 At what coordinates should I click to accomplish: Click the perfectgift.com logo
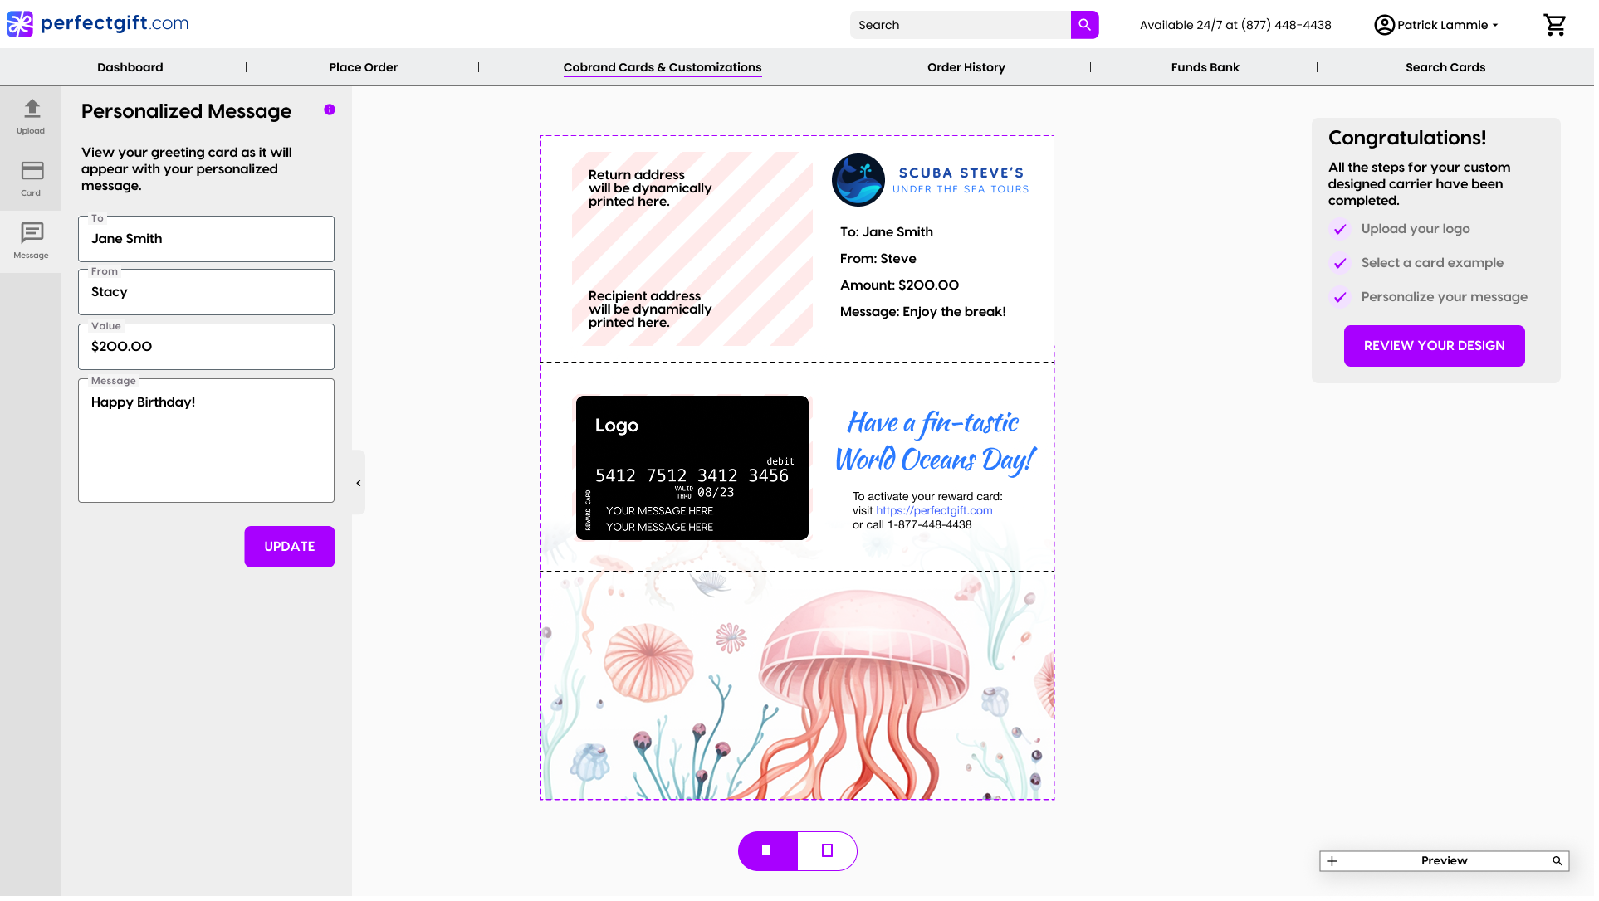tap(98, 23)
